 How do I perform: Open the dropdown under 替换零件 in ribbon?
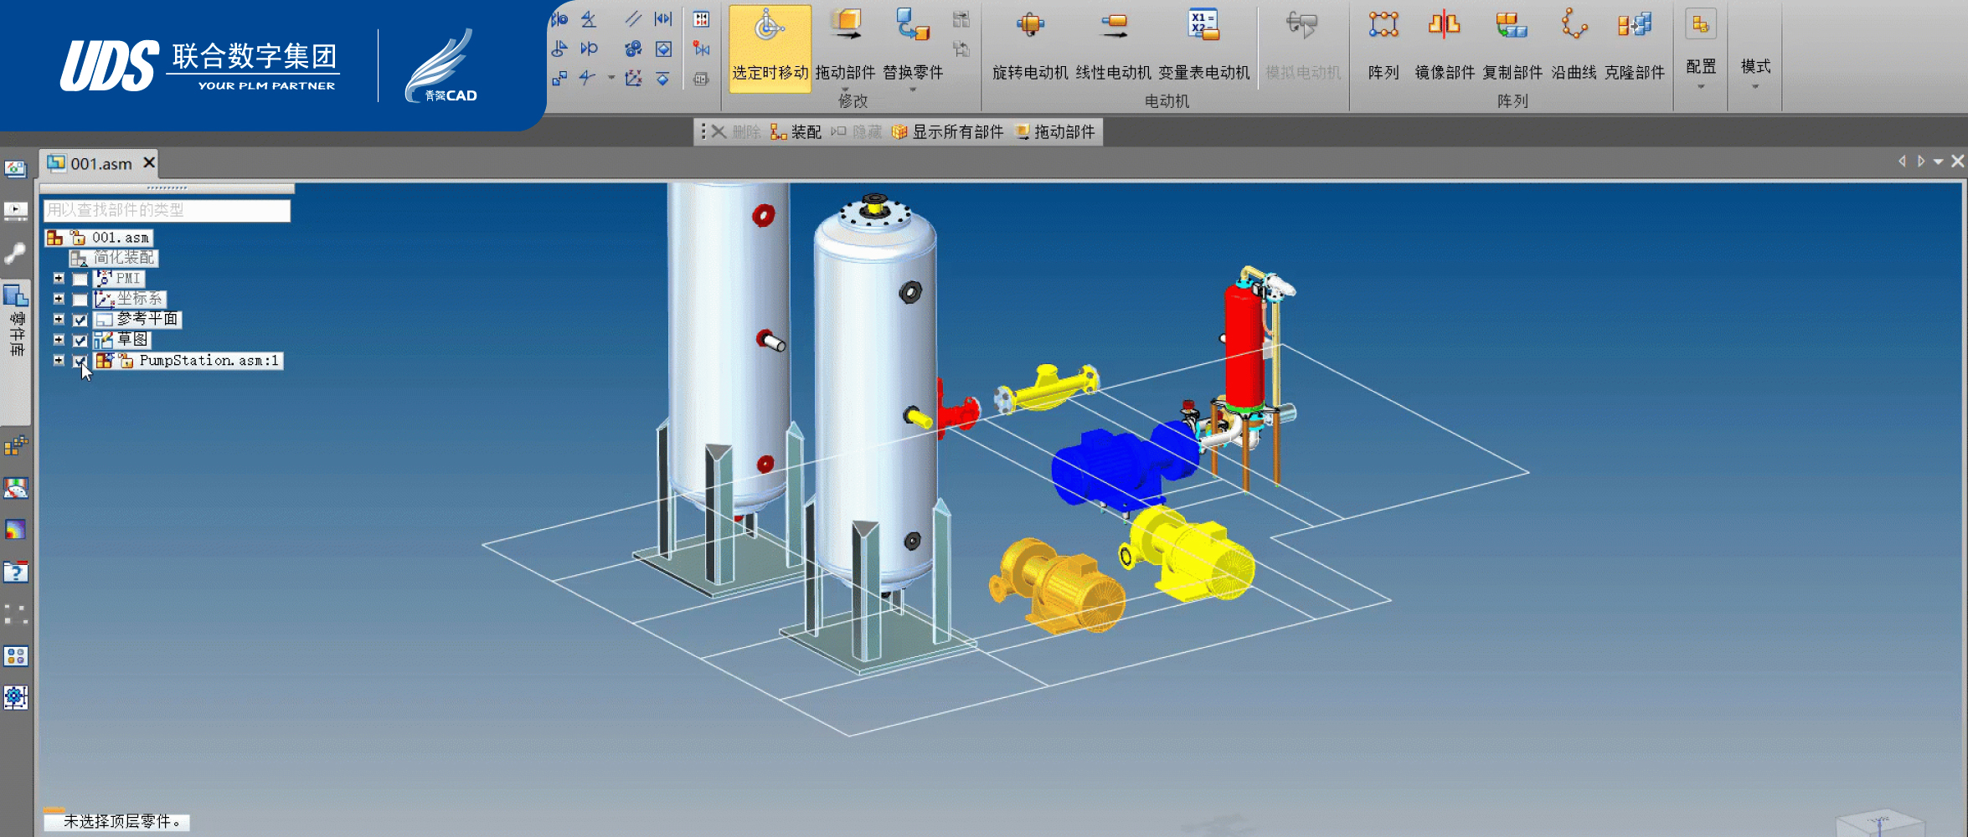click(913, 90)
